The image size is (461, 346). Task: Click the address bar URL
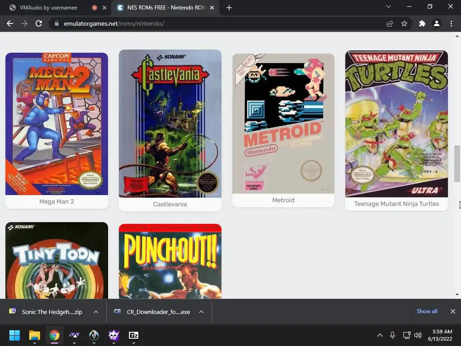[x=114, y=23]
